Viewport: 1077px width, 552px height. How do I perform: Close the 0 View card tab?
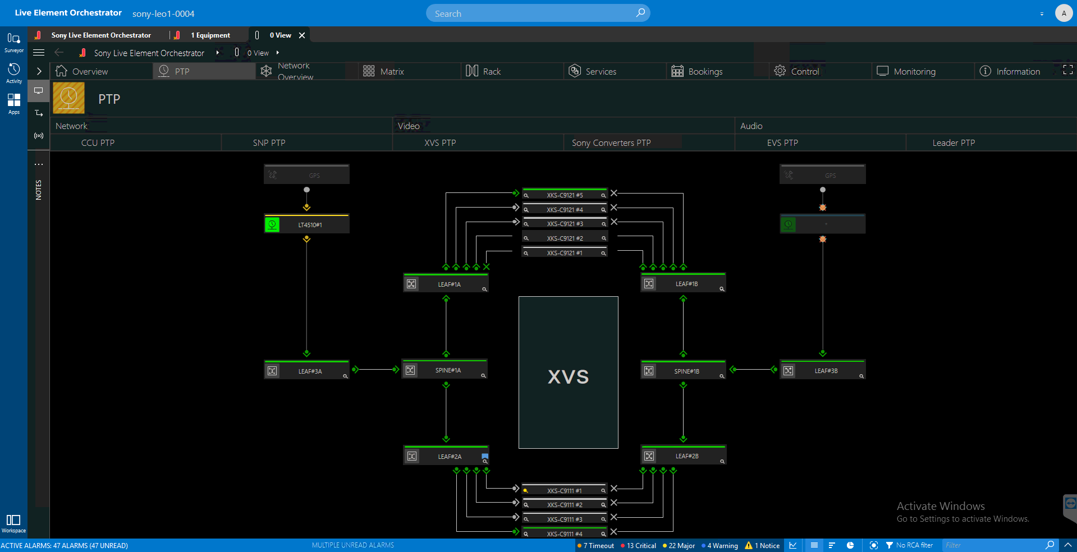pos(302,35)
